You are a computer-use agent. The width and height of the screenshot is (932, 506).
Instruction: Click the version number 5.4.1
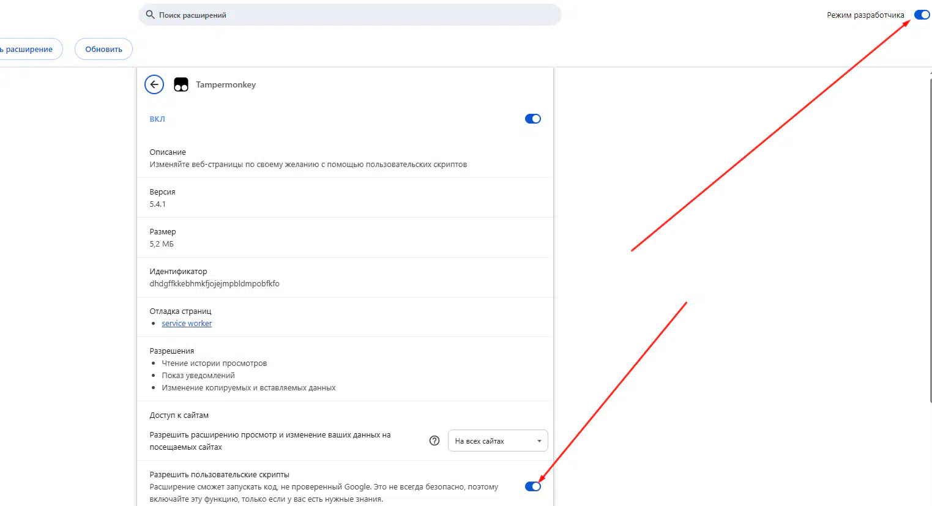click(x=157, y=204)
